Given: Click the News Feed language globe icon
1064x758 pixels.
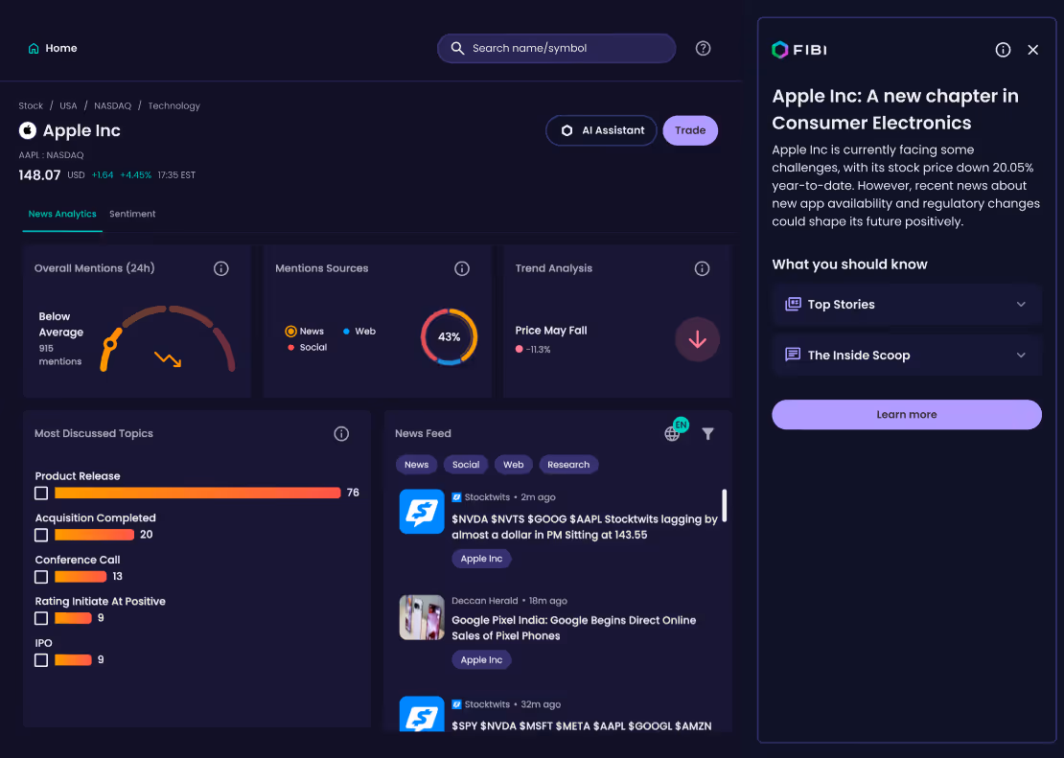Looking at the screenshot, I should 672,434.
